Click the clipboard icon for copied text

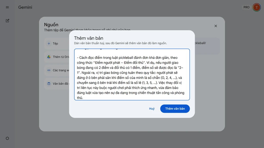point(49,84)
